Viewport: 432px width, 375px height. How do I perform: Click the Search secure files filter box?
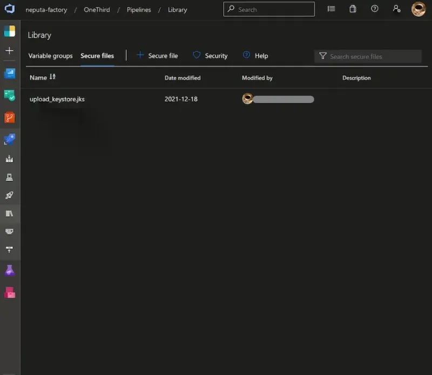point(373,56)
